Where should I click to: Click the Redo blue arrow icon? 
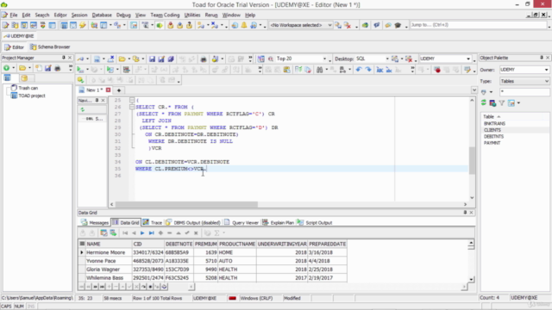click(x=368, y=70)
